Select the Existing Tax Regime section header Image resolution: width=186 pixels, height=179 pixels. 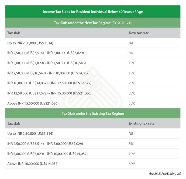[x=93, y=113]
